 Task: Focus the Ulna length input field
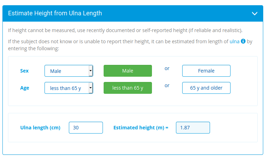(86, 128)
